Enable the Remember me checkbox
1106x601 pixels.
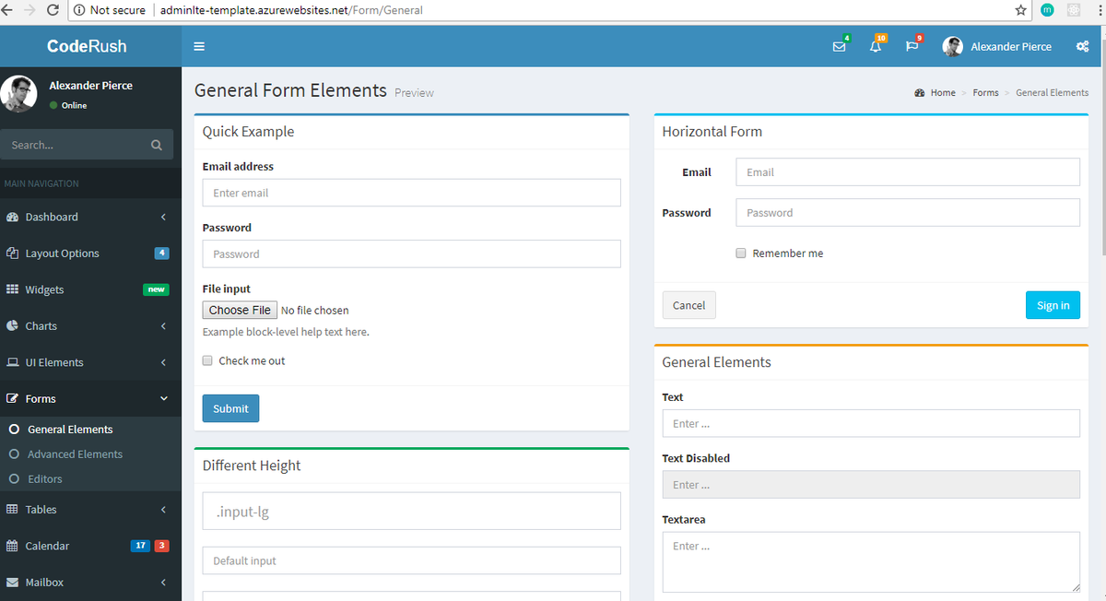tap(740, 253)
